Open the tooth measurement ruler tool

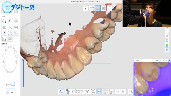[x=16, y=33]
